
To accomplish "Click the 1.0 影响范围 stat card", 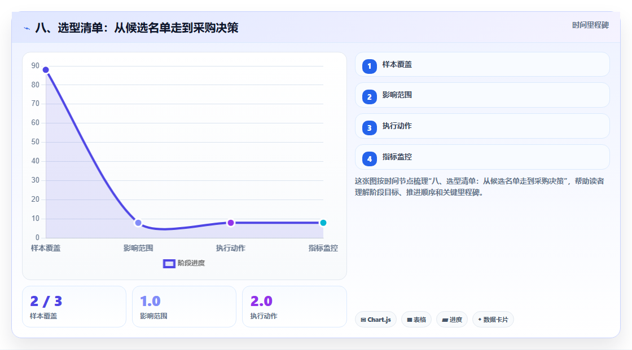I will coord(184,307).
